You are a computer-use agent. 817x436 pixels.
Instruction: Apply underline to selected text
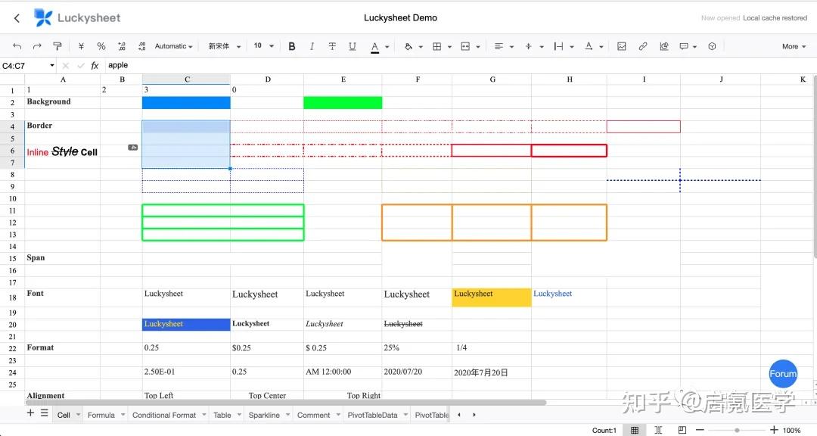click(353, 46)
